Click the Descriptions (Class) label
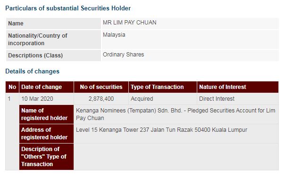The width and height of the screenshot is (285, 176). (x=35, y=55)
